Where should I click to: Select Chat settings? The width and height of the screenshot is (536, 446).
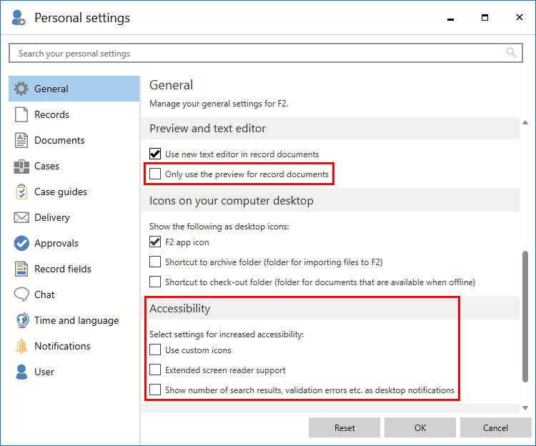[x=74, y=294]
